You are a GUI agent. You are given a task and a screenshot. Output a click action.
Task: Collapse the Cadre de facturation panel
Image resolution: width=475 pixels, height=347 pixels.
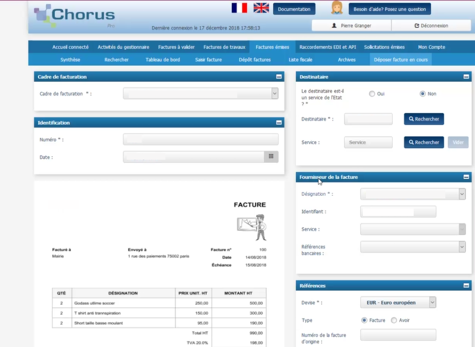pyautogui.click(x=279, y=77)
